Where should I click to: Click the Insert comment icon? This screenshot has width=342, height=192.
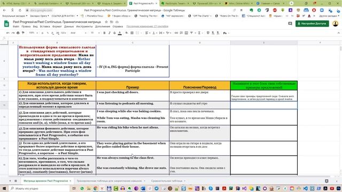point(181,33)
